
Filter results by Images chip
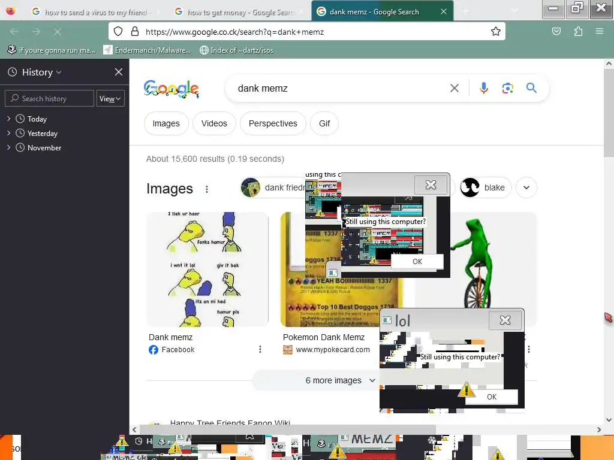[166, 123]
